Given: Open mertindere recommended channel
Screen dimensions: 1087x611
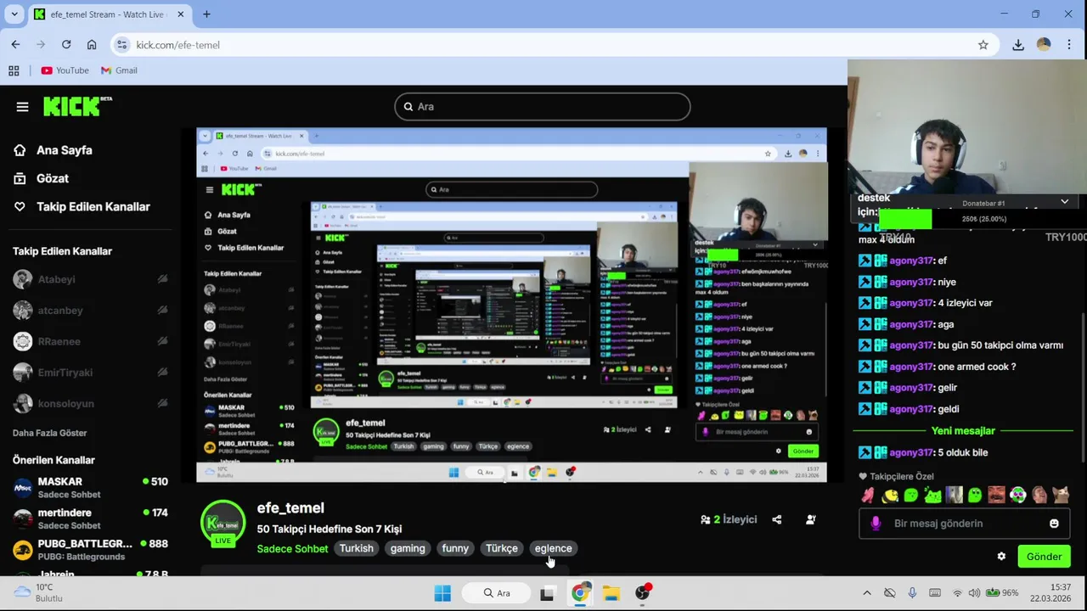Looking at the screenshot, I should pos(89,519).
